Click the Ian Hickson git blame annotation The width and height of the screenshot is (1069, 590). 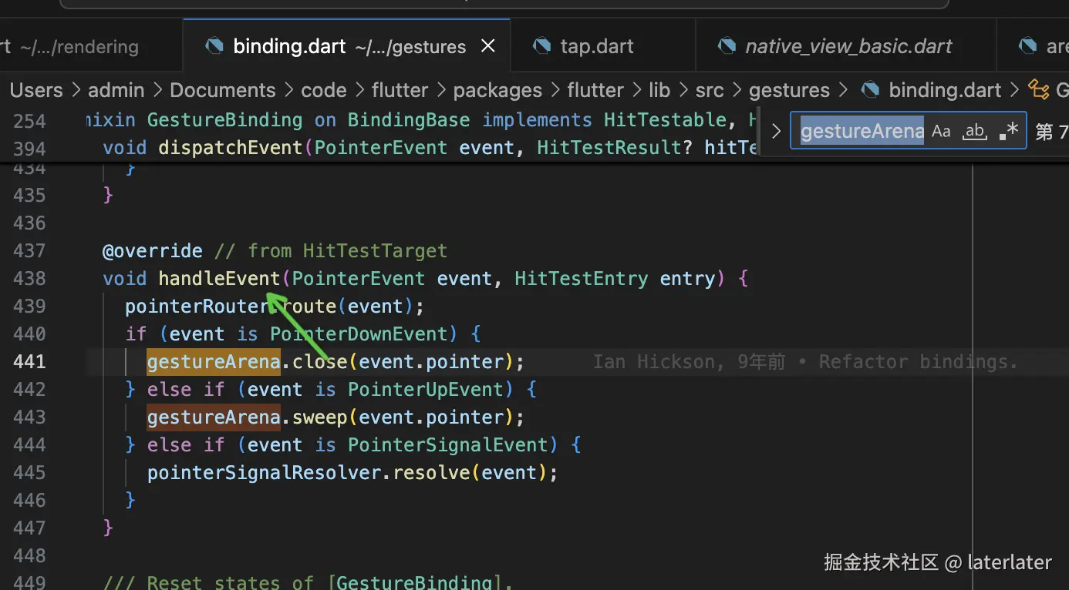click(x=805, y=361)
